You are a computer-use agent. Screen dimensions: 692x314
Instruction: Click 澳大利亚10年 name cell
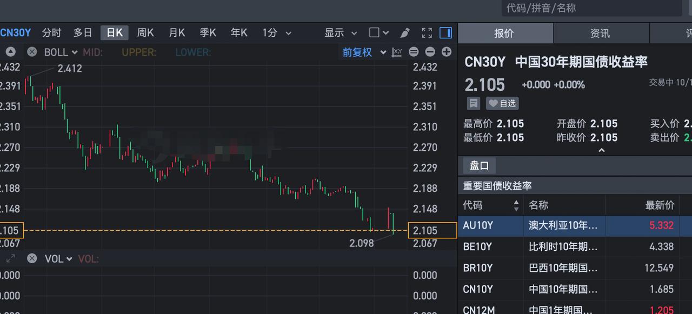(563, 225)
